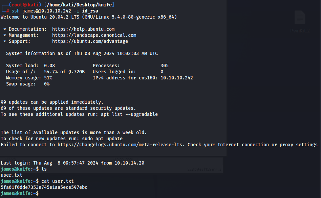Click the faded Search field behind terminal
321x198 pixels.
click(x=10, y=159)
